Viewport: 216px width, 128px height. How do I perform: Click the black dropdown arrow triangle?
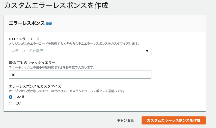tap(147, 51)
